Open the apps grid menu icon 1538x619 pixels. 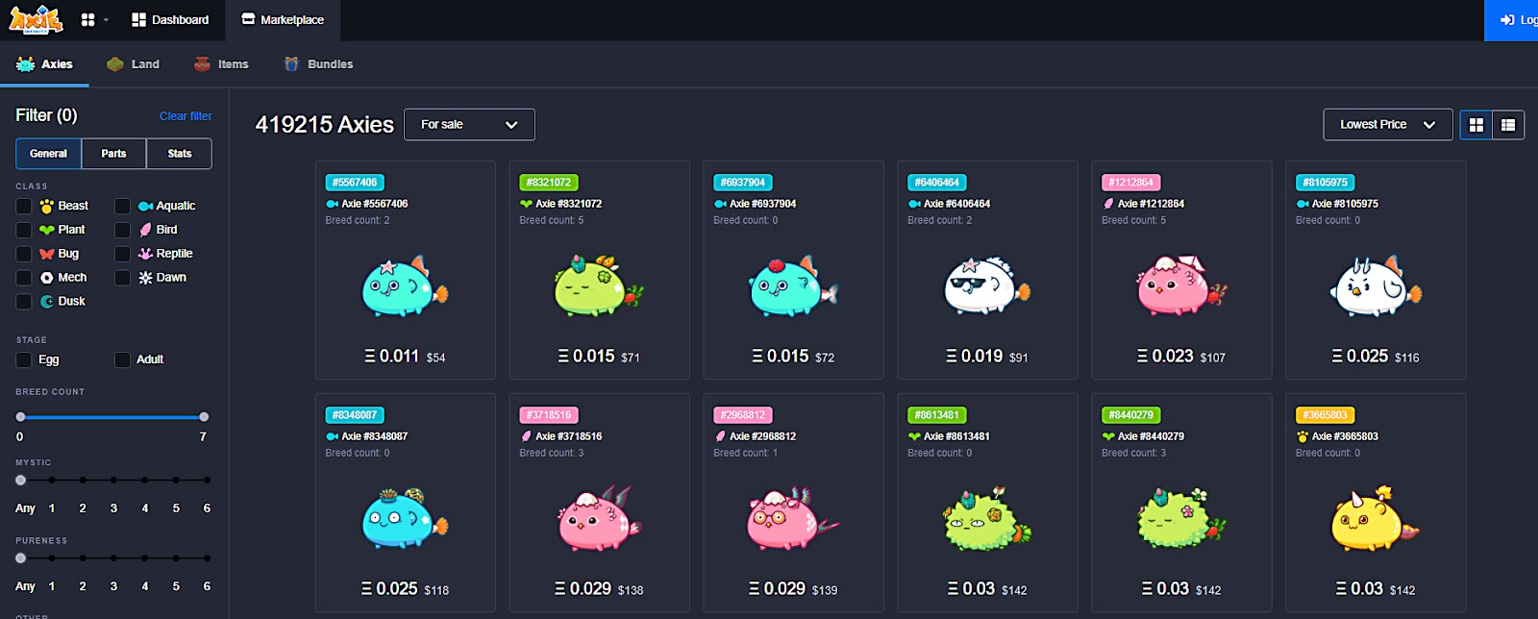tap(88, 19)
